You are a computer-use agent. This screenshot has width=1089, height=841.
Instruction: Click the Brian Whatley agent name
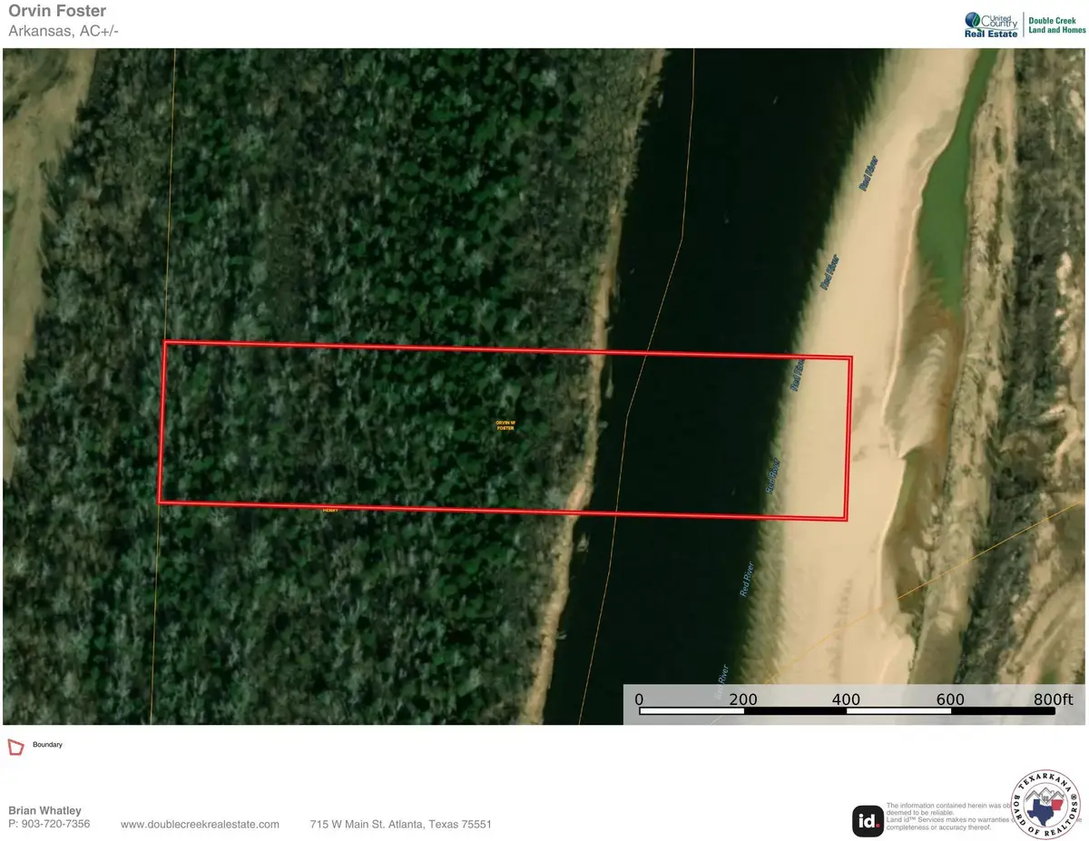pyautogui.click(x=44, y=810)
